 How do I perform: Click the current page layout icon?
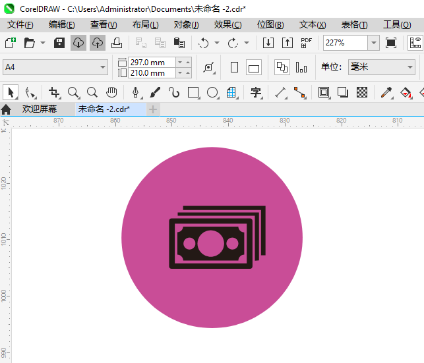[301, 67]
